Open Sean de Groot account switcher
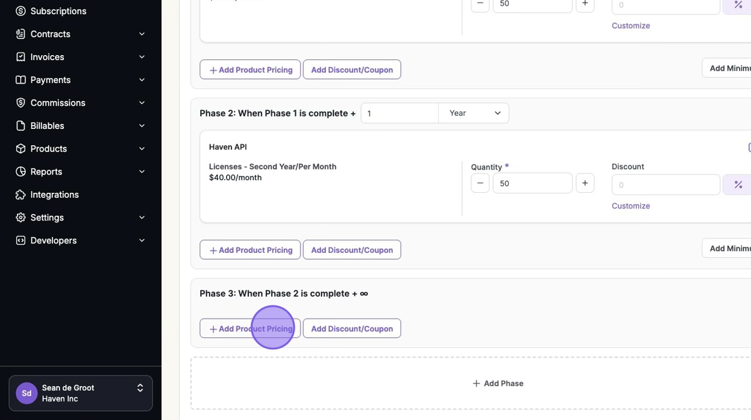 pos(81,393)
